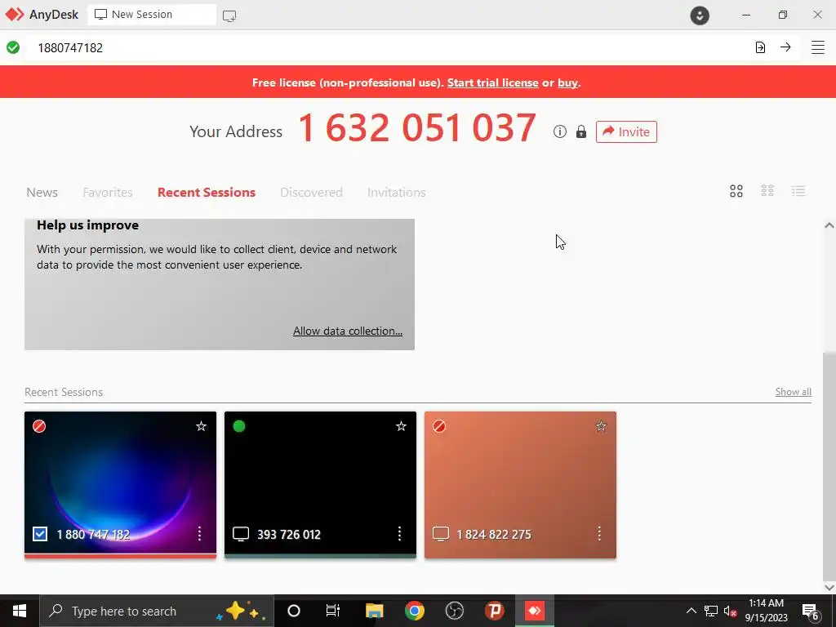The width and height of the screenshot is (836, 627).
Task: Click offline status icon on session 1 824 822 275
Action: pyautogui.click(x=438, y=426)
